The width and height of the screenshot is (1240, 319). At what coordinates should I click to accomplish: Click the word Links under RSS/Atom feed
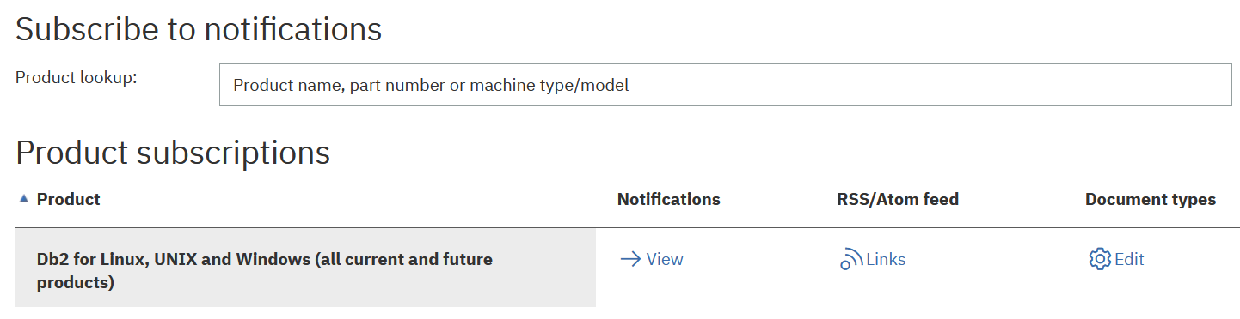(x=886, y=259)
